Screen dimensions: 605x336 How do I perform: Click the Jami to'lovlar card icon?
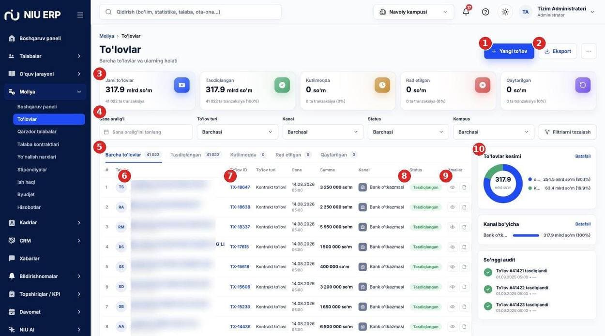(182, 85)
